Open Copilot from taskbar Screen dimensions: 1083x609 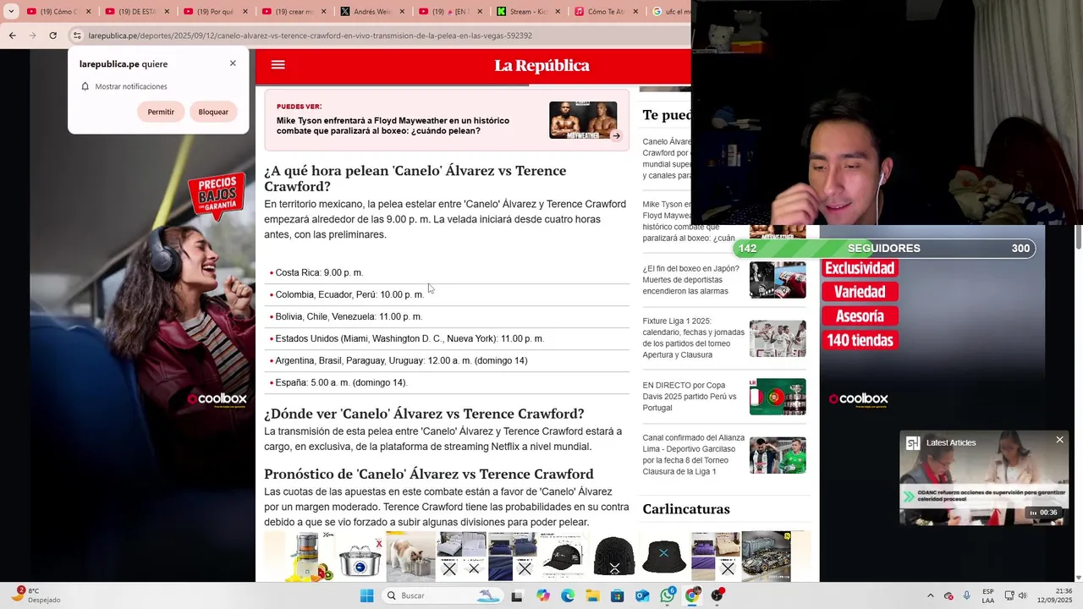(542, 595)
